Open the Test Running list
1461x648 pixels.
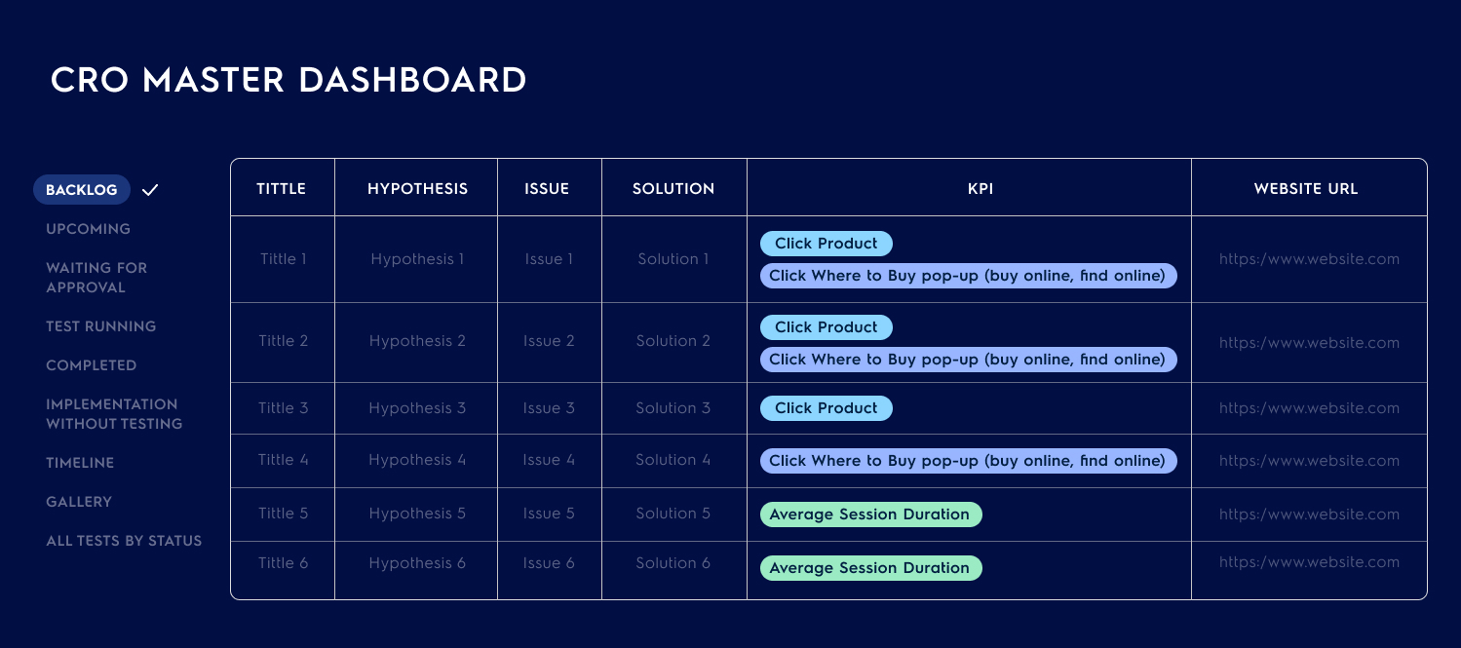click(101, 326)
